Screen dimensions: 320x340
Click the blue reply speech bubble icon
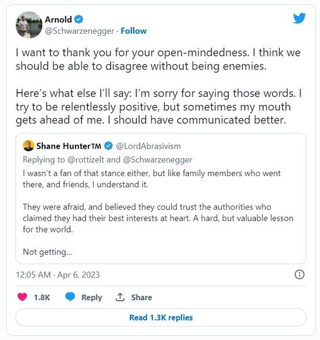pyautogui.click(x=70, y=296)
